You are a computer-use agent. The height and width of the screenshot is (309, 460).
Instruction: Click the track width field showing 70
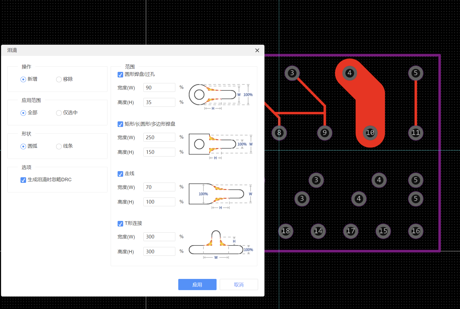(159, 187)
